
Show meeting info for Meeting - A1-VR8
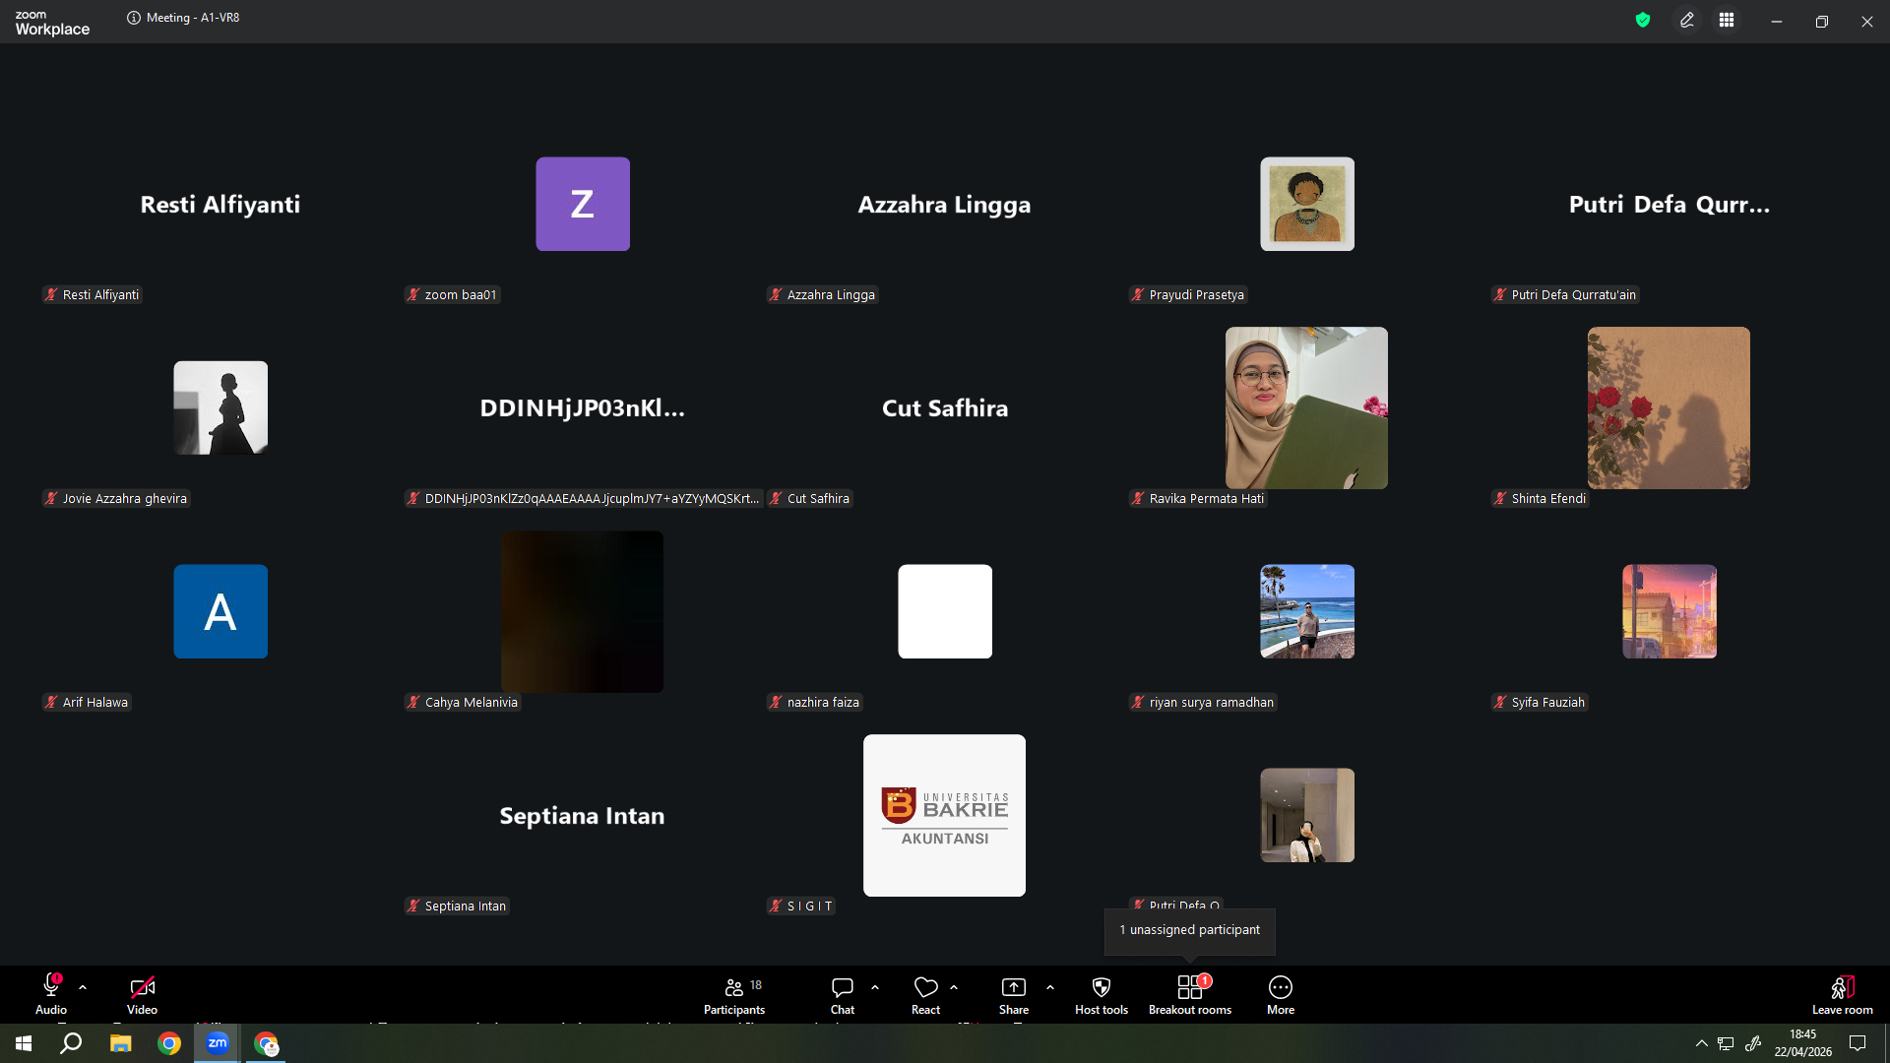(x=134, y=18)
